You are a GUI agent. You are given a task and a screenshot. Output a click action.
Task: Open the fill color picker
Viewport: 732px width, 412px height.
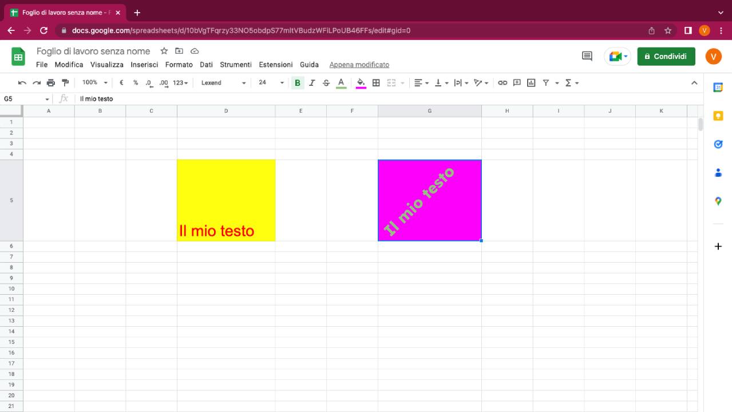click(361, 83)
